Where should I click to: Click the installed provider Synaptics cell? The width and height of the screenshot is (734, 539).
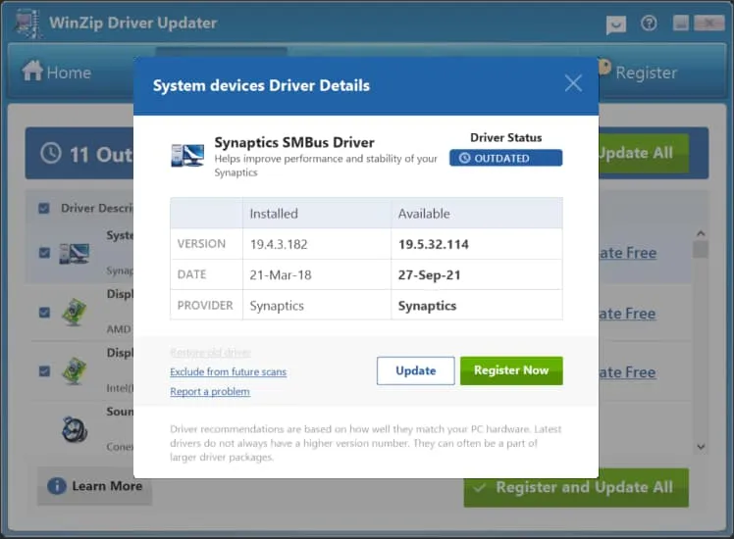click(x=317, y=305)
